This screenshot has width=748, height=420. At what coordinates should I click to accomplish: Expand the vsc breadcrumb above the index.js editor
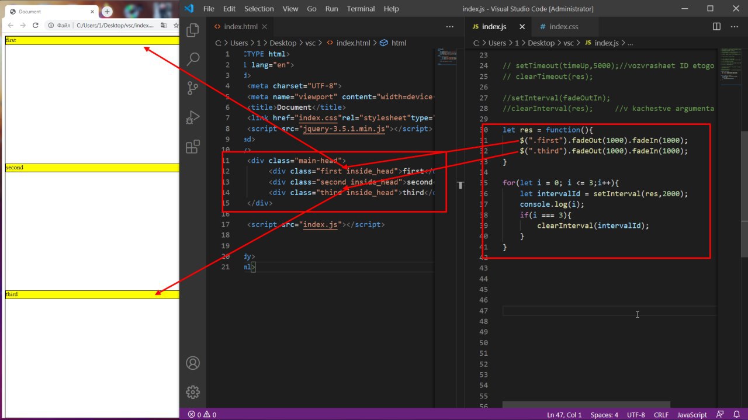(568, 43)
